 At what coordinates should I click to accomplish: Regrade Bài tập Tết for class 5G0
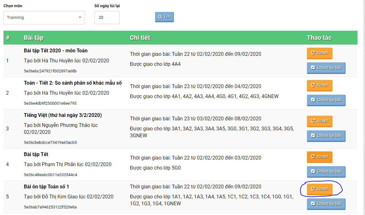point(326,171)
